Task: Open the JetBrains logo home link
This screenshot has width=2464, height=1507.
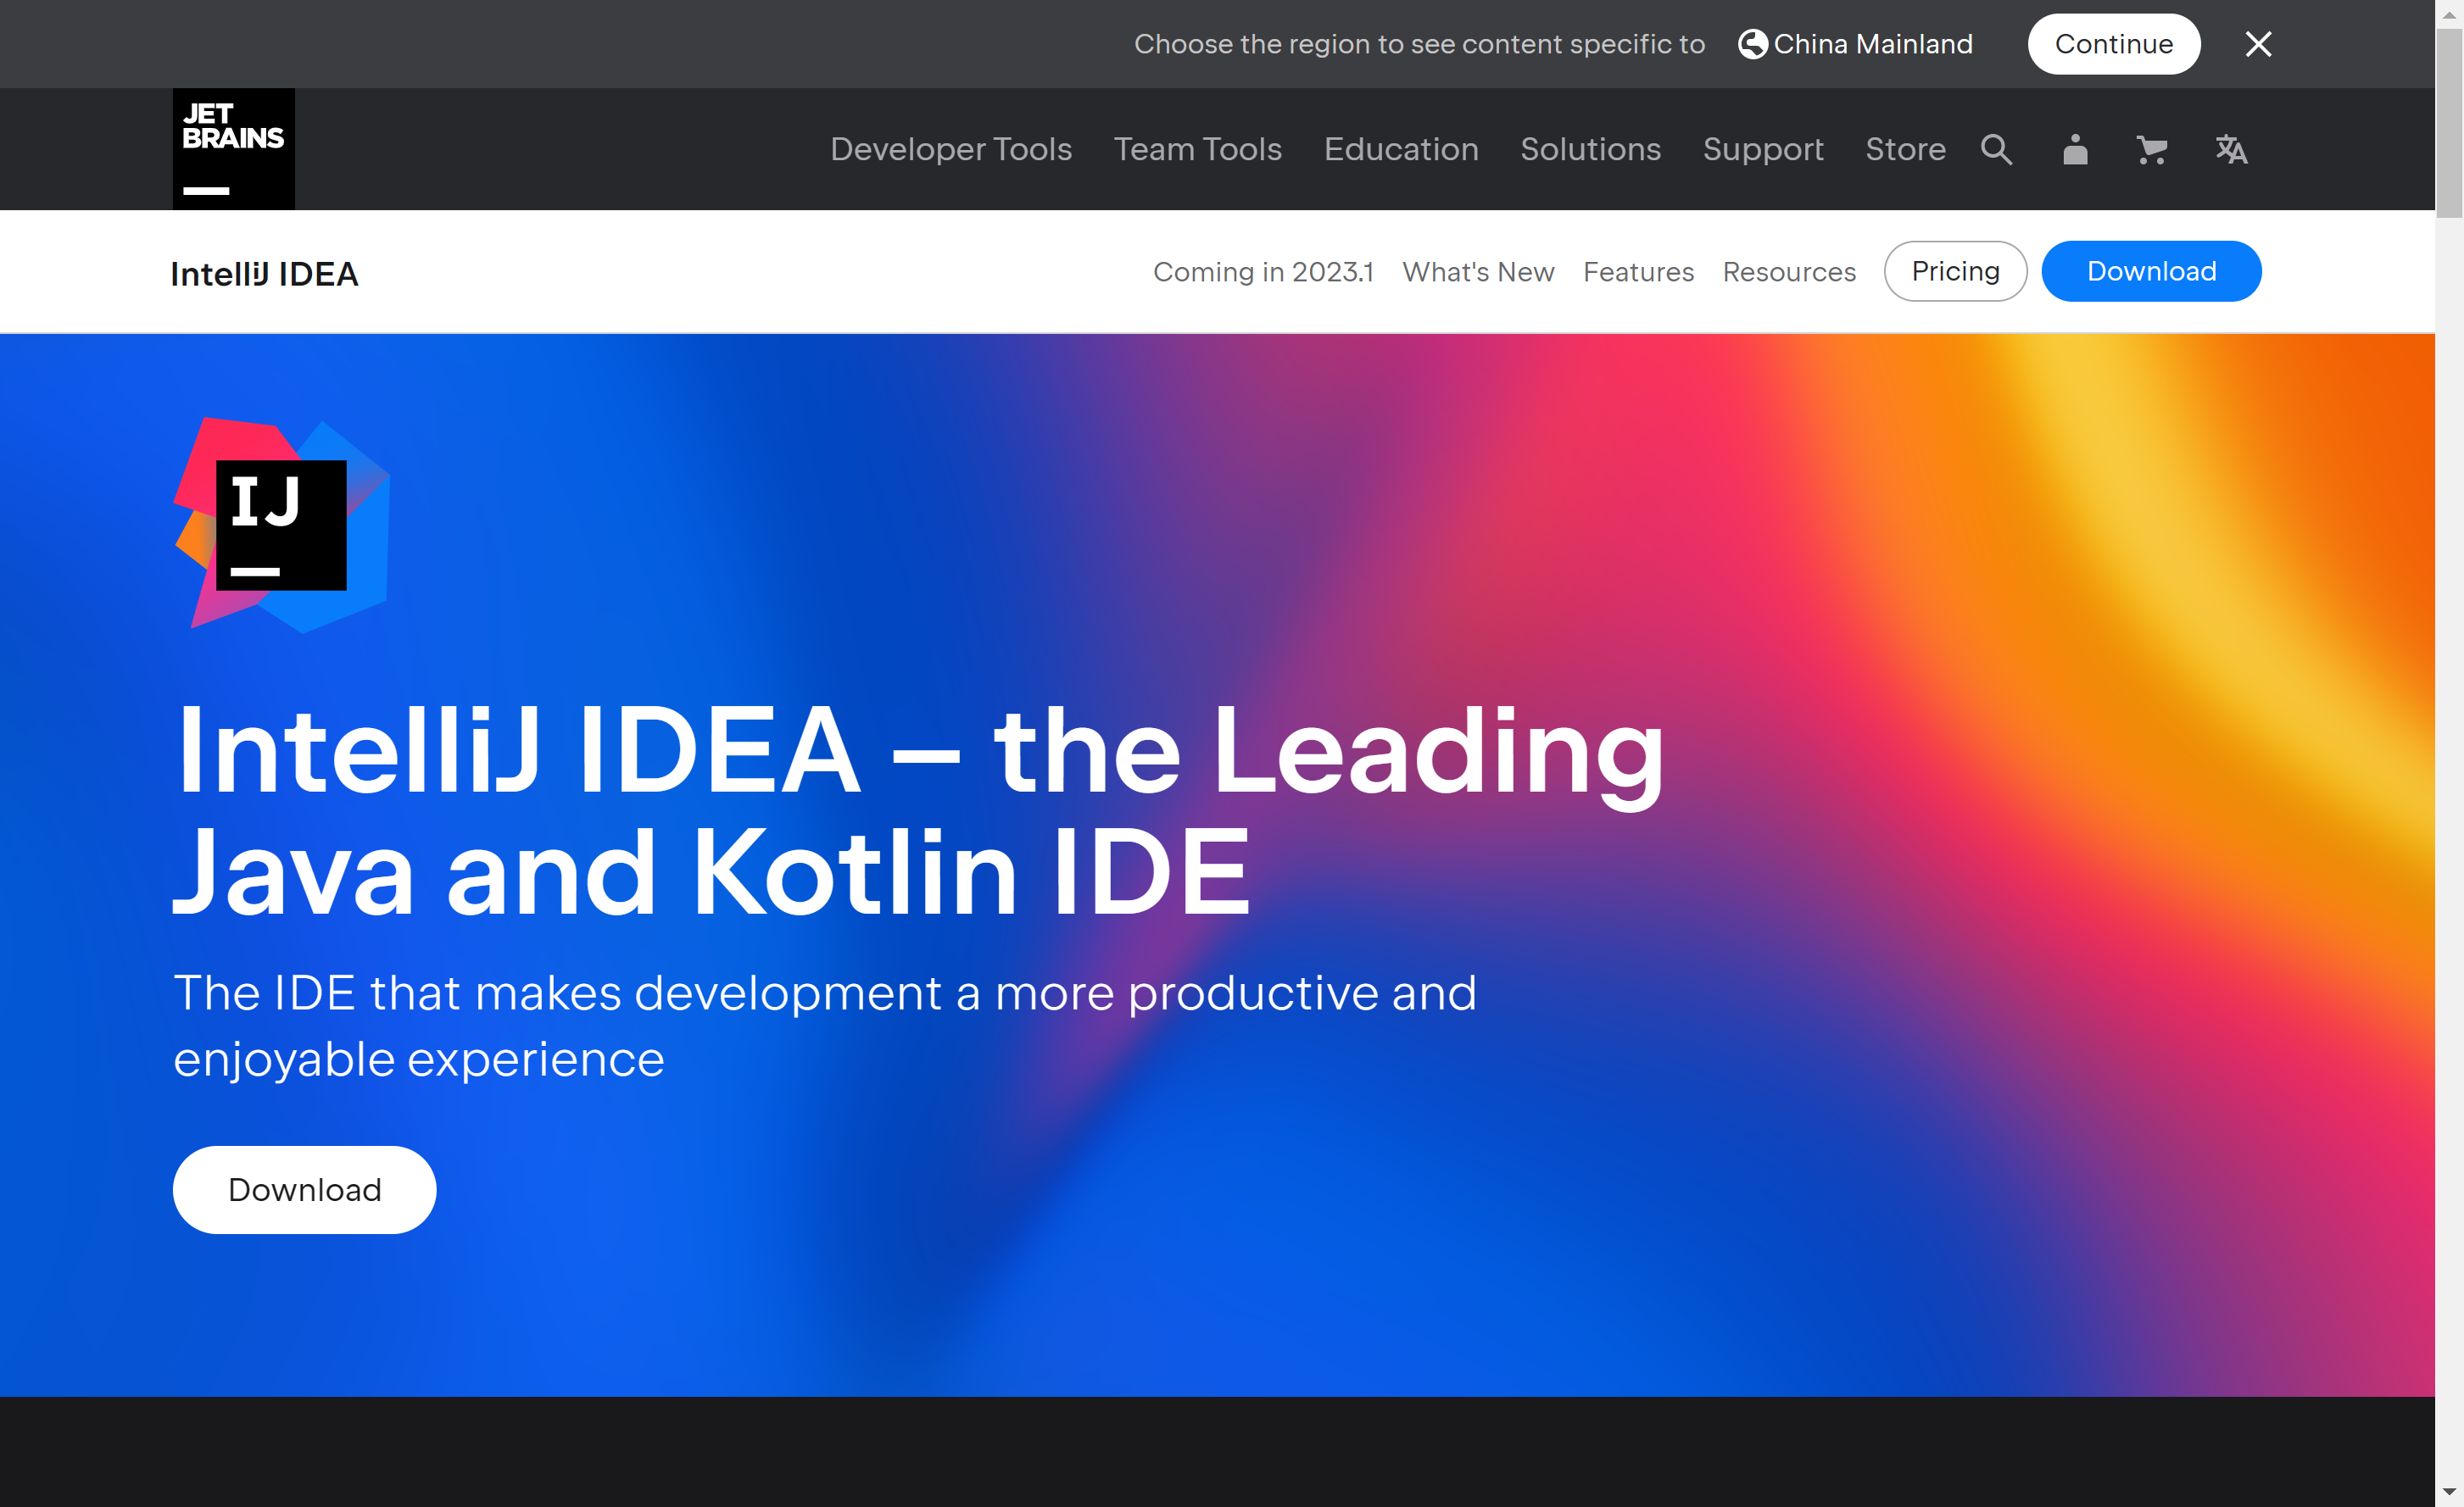Action: (233, 147)
